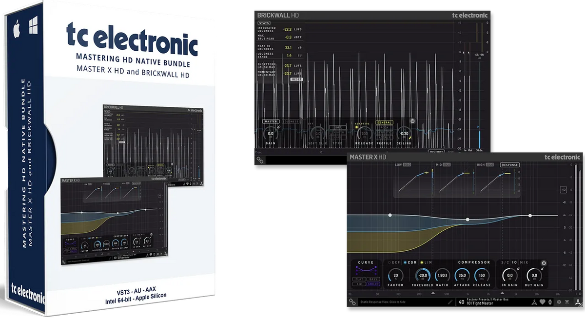
Task: Click the crossover triangle marker near 200 Hz
Action: click(x=433, y=293)
